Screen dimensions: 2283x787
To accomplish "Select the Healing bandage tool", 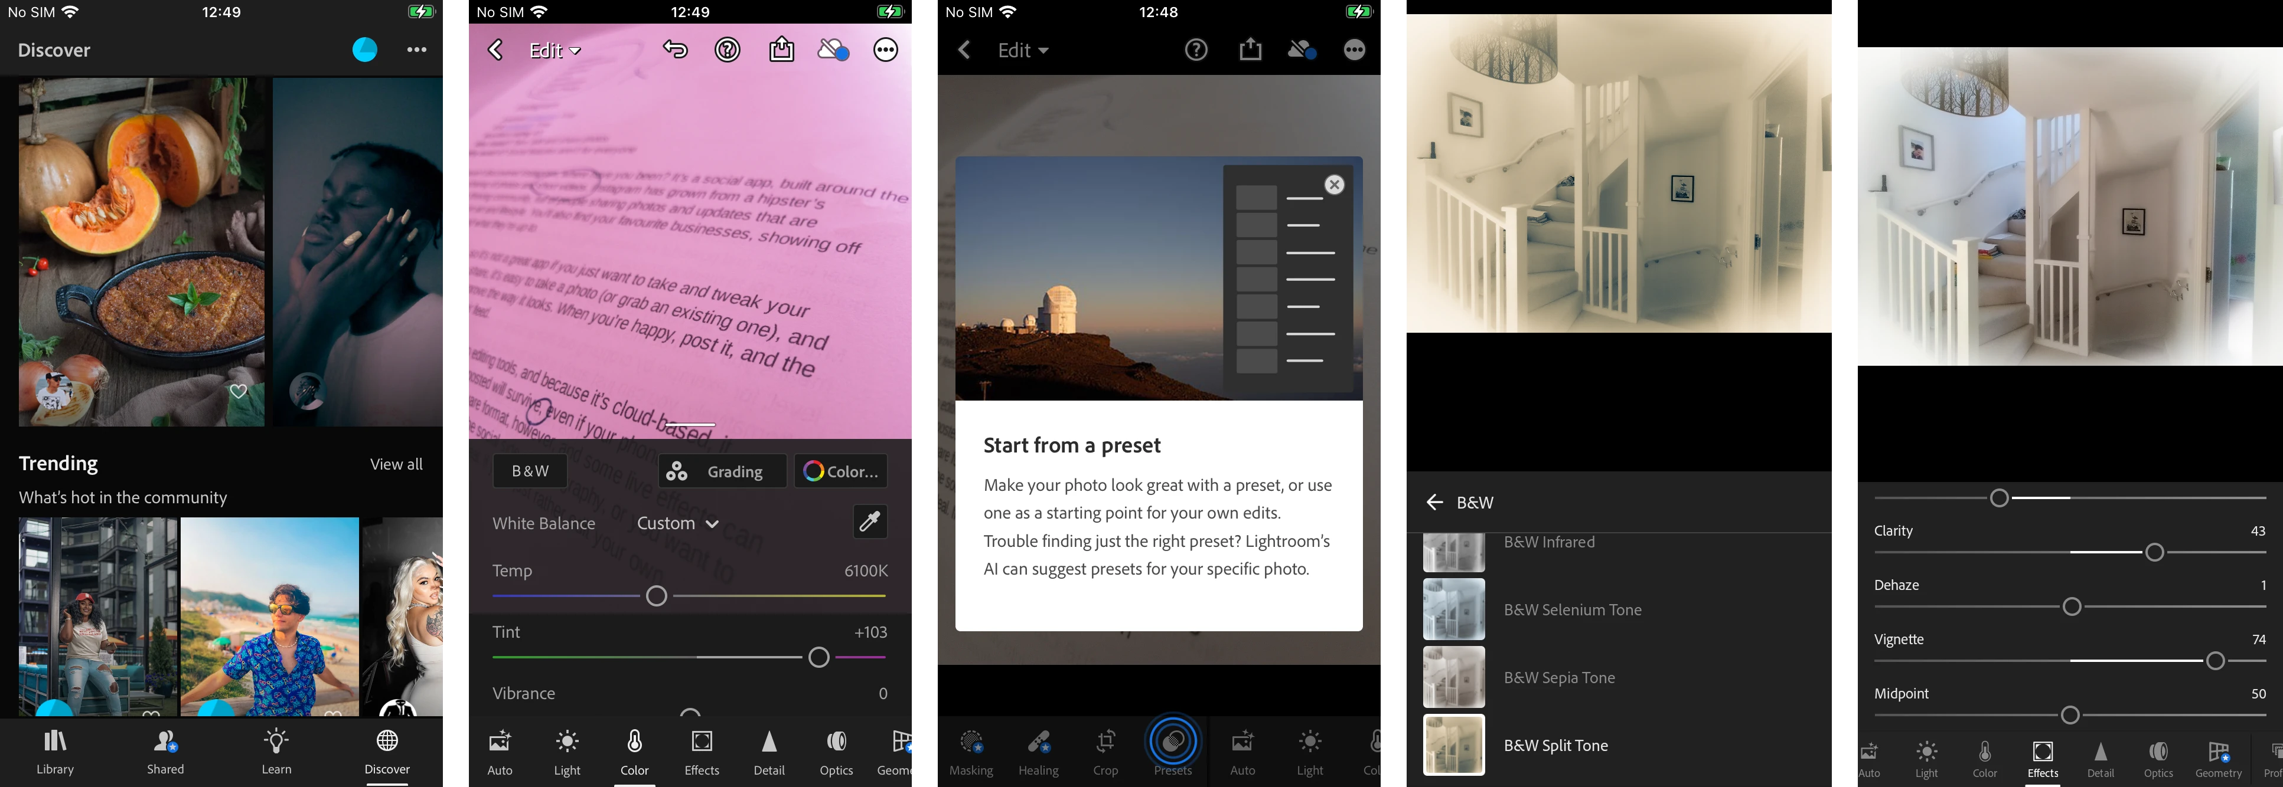I will 1039,752.
